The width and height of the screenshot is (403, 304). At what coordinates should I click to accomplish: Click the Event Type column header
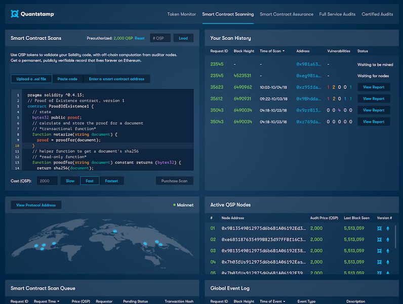[x=306, y=301]
